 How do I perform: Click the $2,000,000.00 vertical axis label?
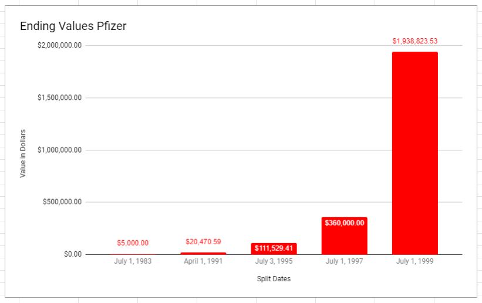coord(59,45)
